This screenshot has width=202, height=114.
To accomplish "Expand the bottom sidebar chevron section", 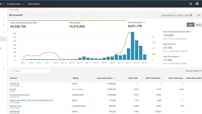I will coord(4,69).
